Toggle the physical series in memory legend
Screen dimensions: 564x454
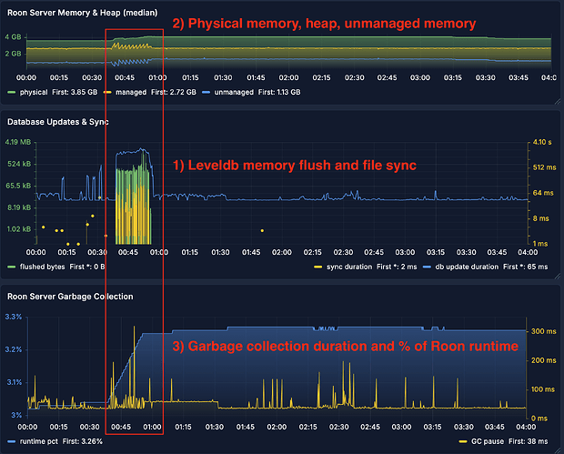(34, 92)
